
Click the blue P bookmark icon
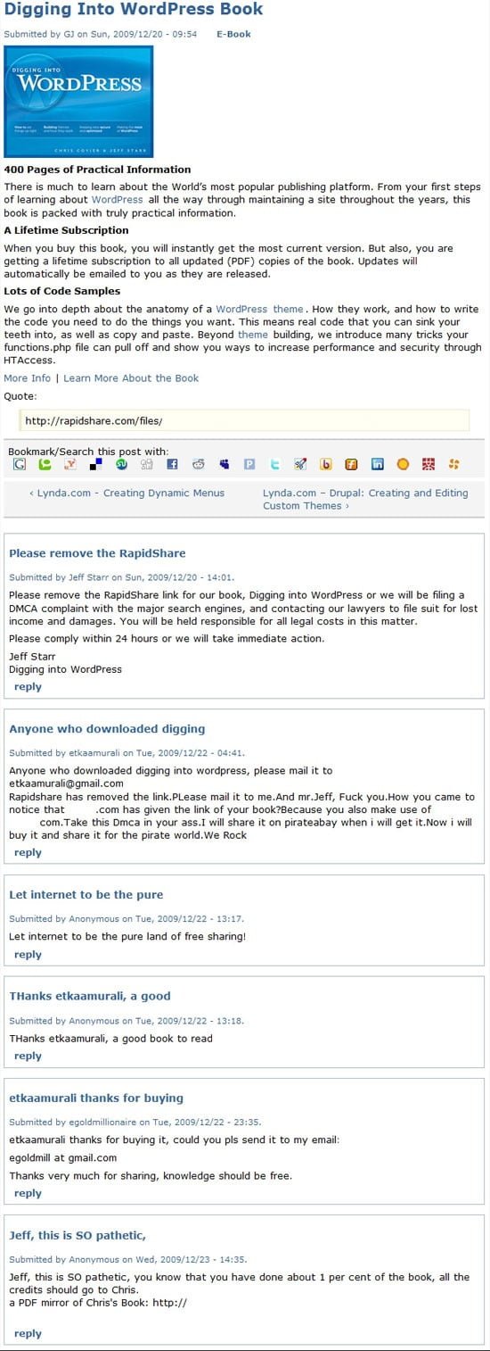[x=249, y=464]
